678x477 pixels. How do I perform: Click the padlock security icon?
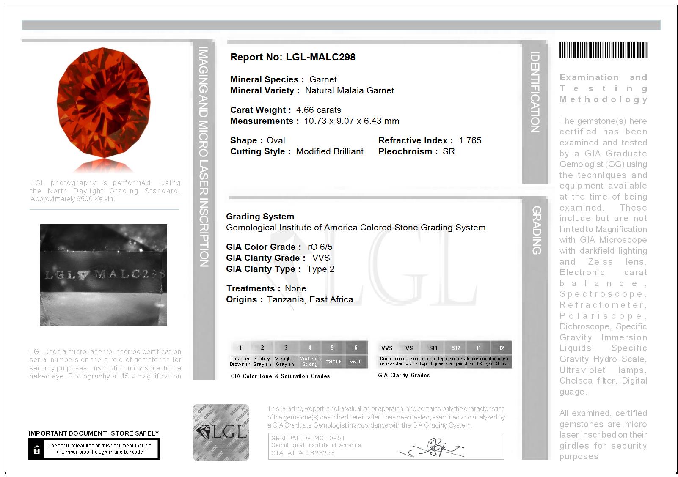pyautogui.click(x=37, y=450)
